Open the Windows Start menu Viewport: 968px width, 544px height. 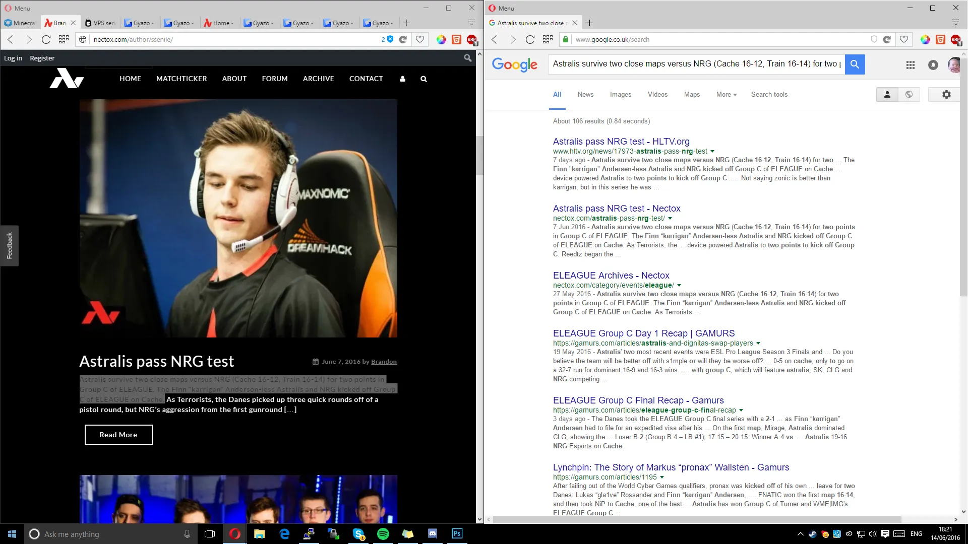pyautogui.click(x=12, y=534)
